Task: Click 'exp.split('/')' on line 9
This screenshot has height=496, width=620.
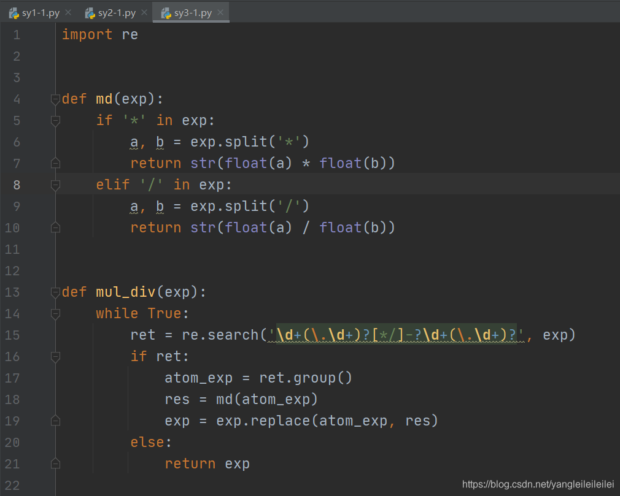Action: 250,206
